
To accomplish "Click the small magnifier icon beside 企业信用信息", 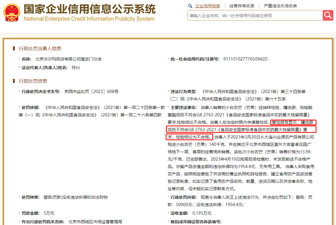I will tap(190, 6).
